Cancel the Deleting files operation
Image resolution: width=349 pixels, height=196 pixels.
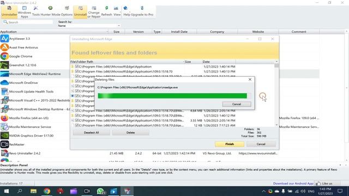coord(237,104)
